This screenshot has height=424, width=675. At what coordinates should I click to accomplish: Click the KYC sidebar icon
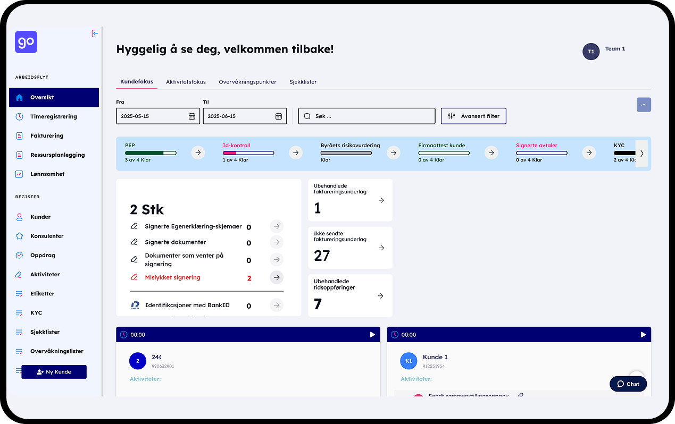click(x=18, y=312)
